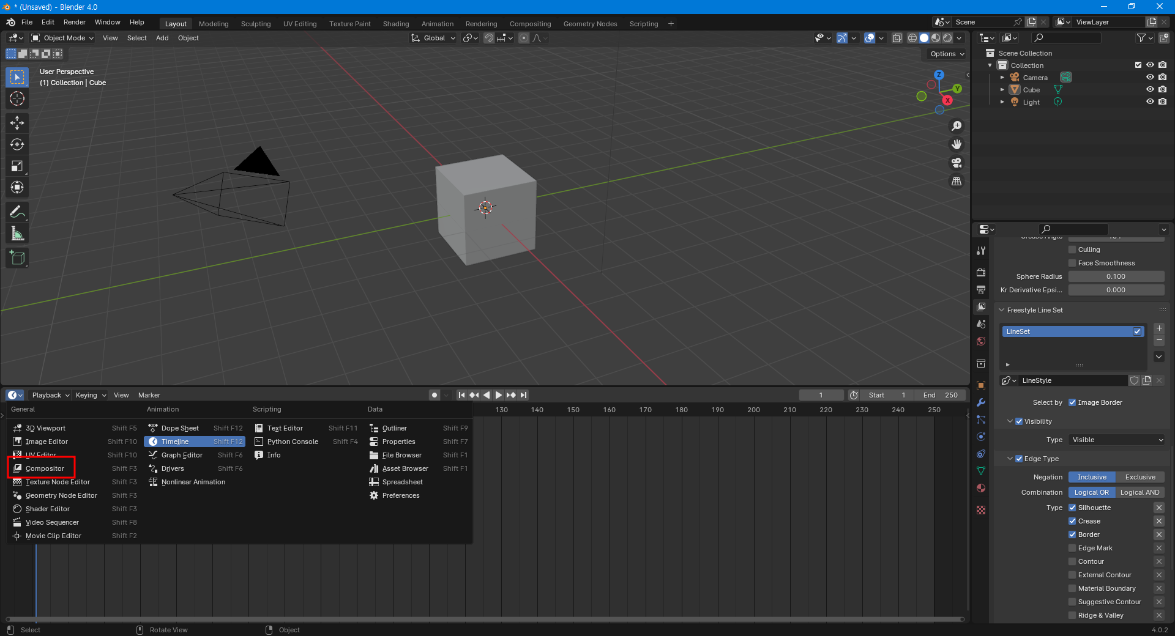Collapse the Edge Type section
The width and height of the screenshot is (1175, 636).
tap(1010, 459)
